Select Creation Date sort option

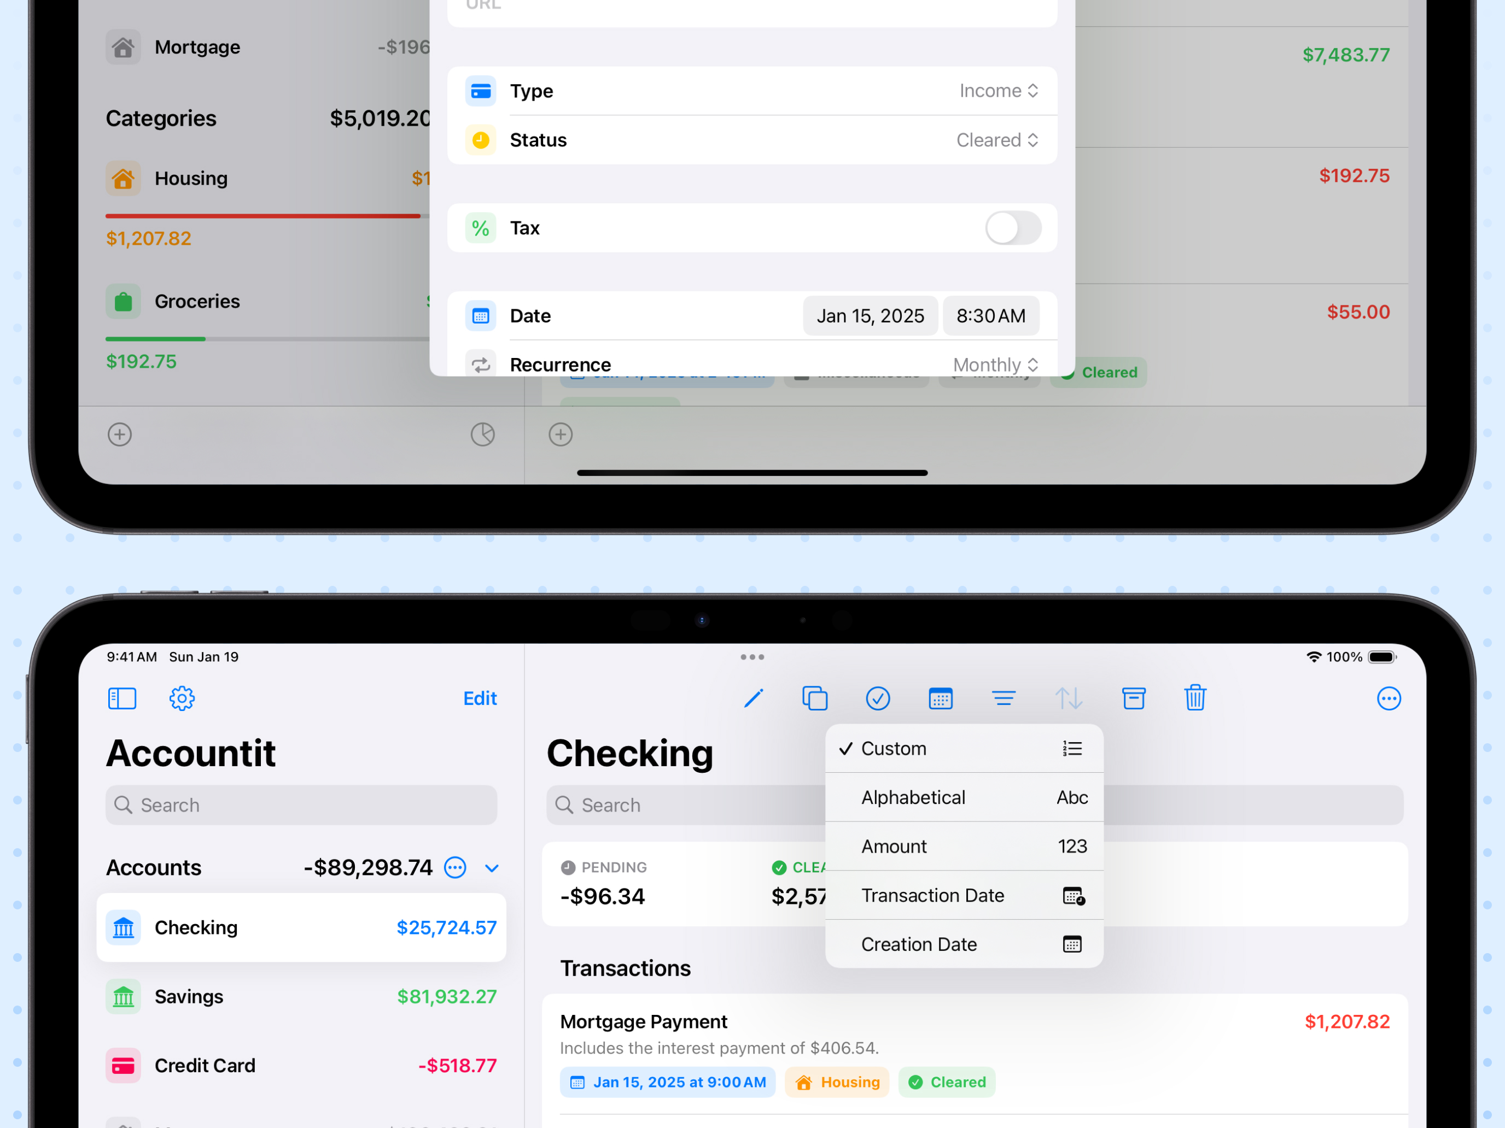[964, 944]
